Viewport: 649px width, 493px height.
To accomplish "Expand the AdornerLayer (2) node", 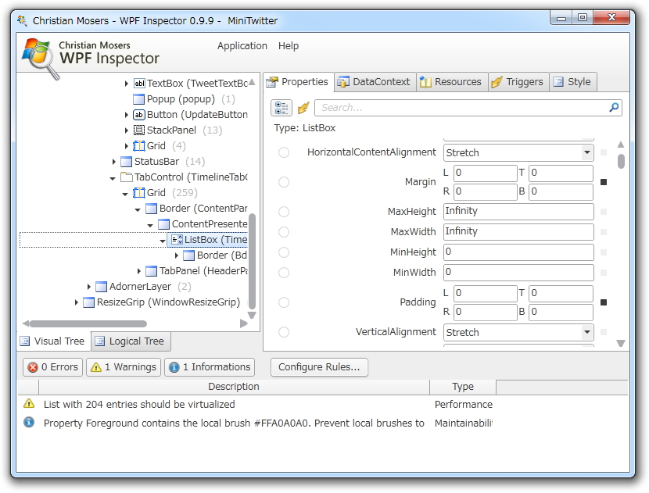I will (88, 287).
